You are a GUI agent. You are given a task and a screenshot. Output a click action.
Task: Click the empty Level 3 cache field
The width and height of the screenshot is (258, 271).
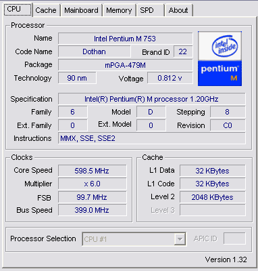(x=212, y=210)
